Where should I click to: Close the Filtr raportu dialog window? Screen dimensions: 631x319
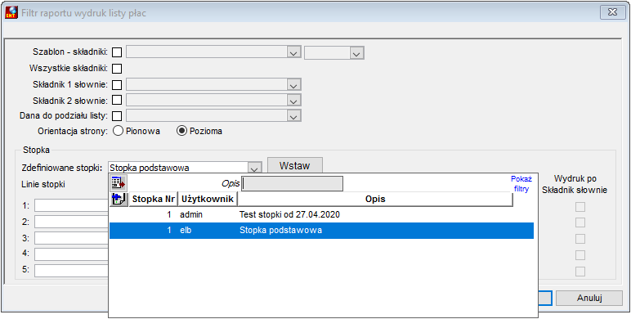click(611, 12)
